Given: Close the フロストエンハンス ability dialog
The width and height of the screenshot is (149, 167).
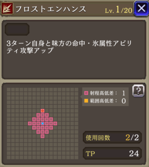Looking at the screenshot, I should click(142, 8).
